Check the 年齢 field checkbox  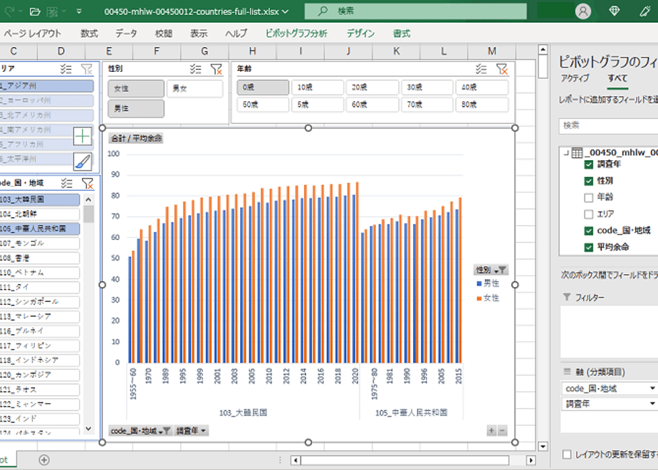pyautogui.click(x=589, y=197)
